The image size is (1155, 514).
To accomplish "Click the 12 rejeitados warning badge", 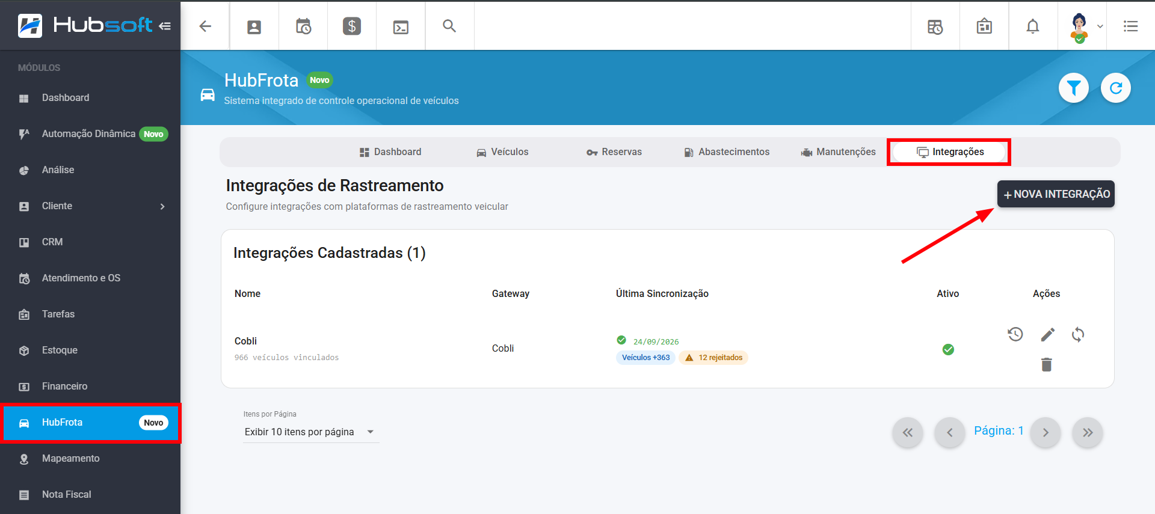I will (713, 358).
